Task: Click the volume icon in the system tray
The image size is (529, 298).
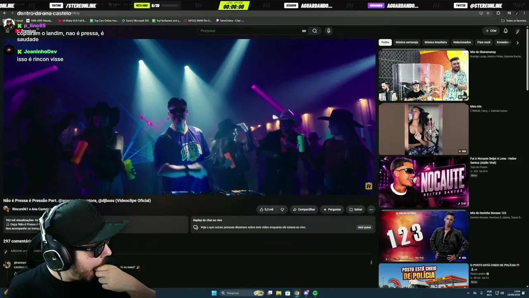Action: coord(502,293)
